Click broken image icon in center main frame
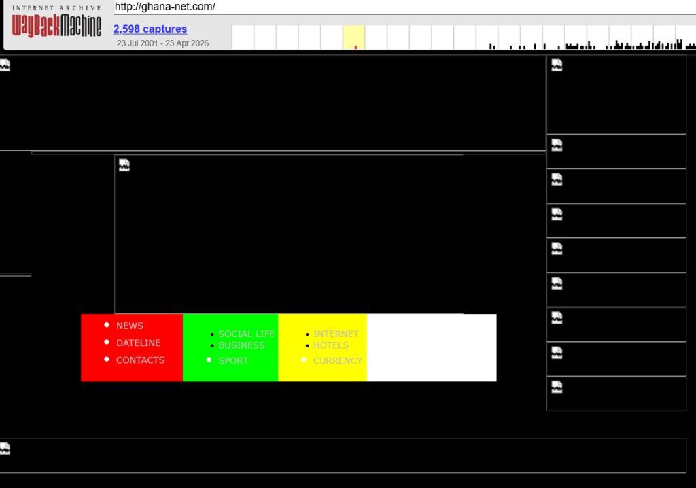Image resolution: width=696 pixels, height=488 pixels. 124,165
